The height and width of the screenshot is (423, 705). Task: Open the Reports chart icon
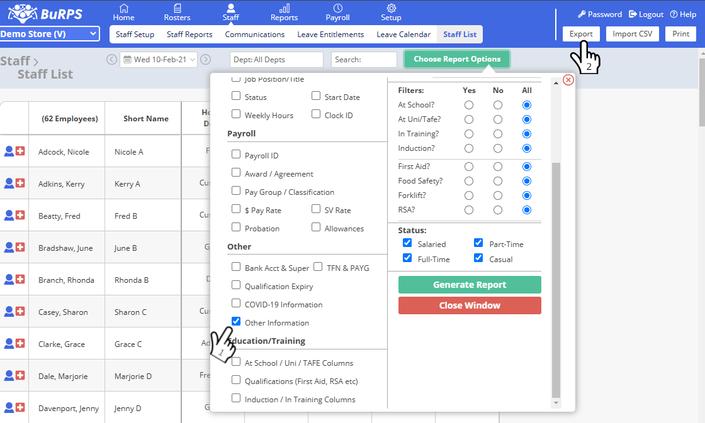tap(285, 8)
